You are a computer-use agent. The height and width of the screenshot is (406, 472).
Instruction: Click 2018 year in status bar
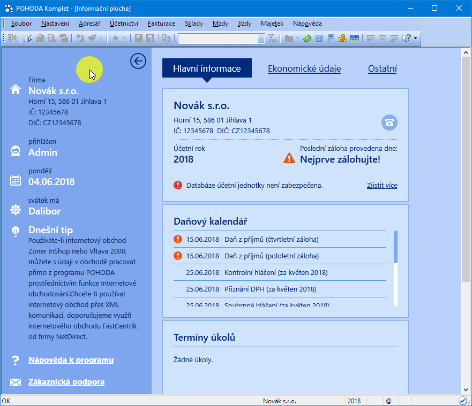pyautogui.click(x=354, y=401)
